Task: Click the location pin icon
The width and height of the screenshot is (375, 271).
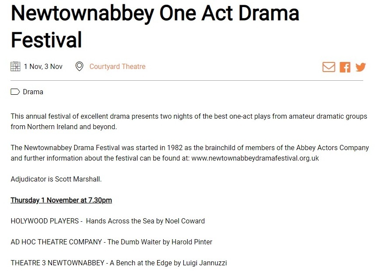Action: point(79,66)
